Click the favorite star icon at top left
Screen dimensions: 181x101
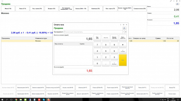pos(2,1)
